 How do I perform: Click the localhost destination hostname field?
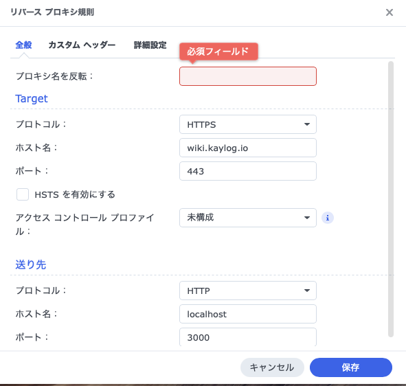[x=248, y=314]
